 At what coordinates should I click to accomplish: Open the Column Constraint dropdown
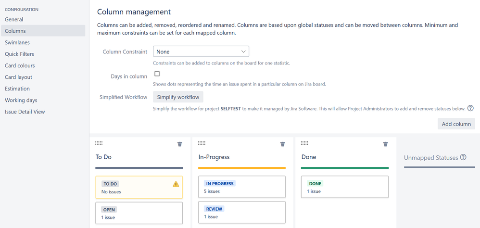[201, 51]
